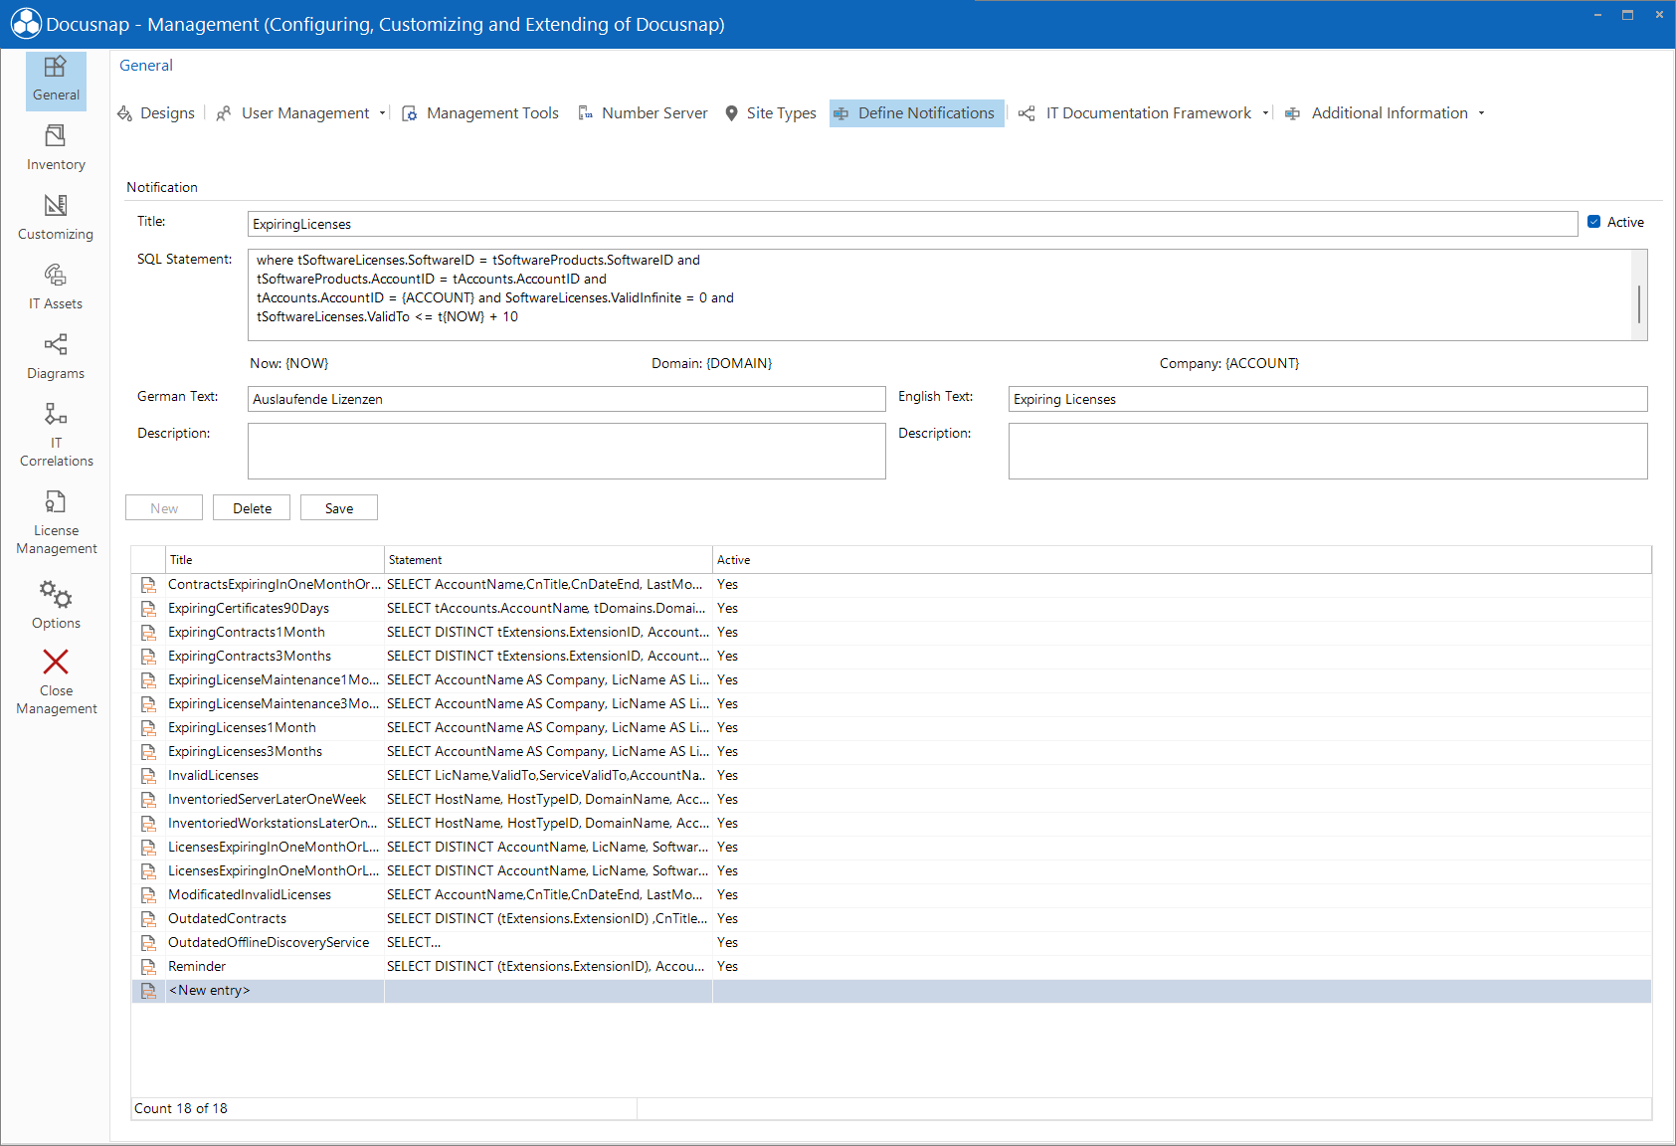Select the <New entry> row
The width and height of the screenshot is (1676, 1146).
(x=891, y=991)
